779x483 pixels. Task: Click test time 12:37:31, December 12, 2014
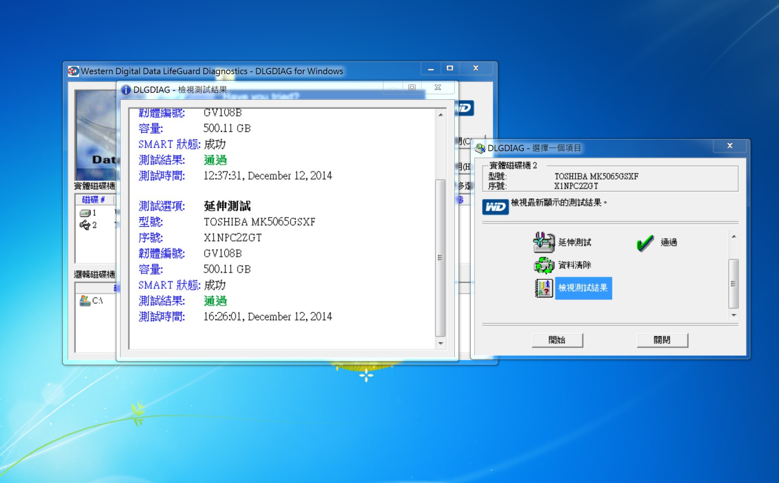point(267,176)
